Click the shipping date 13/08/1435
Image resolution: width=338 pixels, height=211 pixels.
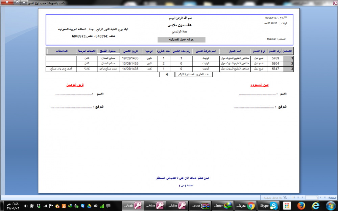click(130, 63)
